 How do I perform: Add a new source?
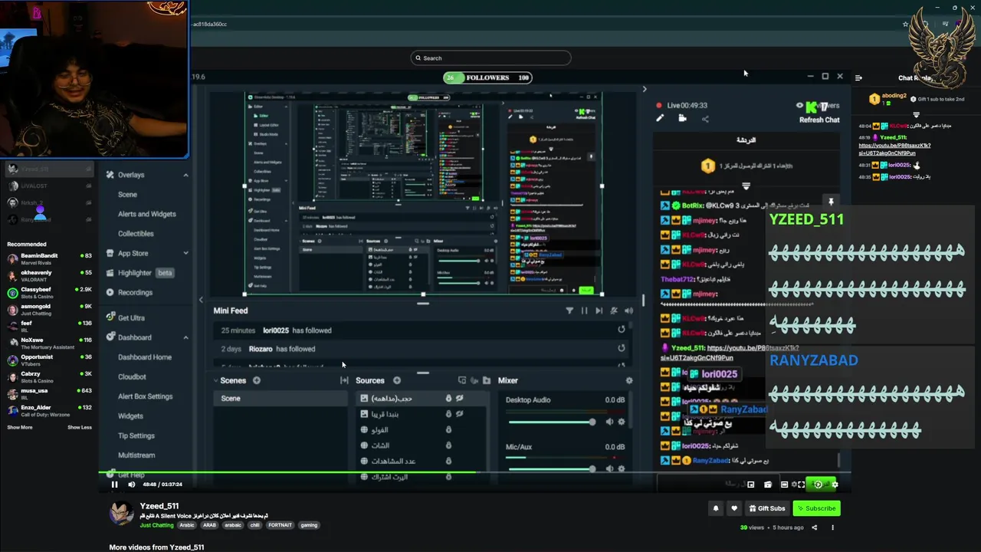pyautogui.click(x=397, y=380)
